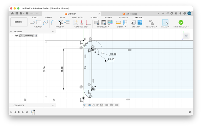Switch to the UTILITIES tab

[123, 17]
